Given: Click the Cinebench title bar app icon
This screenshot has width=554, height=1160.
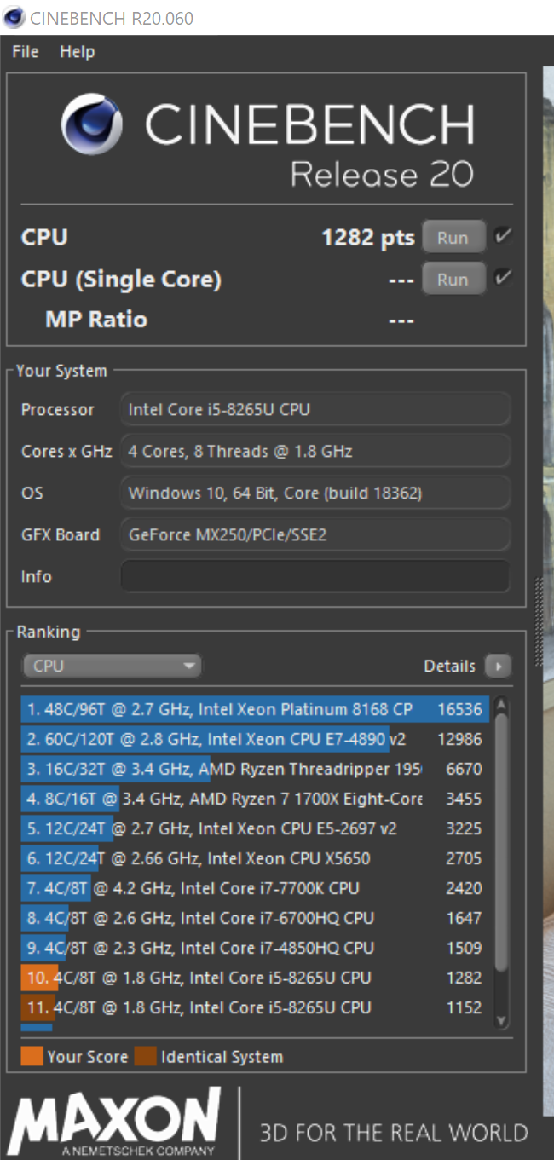Looking at the screenshot, I should [x=14, y=17].
